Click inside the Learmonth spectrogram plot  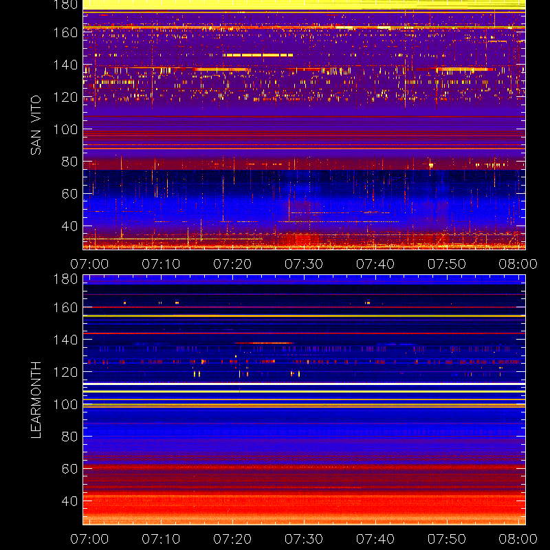click(x=304, y=400)
